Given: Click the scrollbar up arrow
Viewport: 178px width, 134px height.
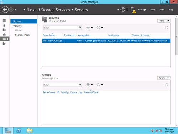Looking at the screenshot, I should [177, 16].
